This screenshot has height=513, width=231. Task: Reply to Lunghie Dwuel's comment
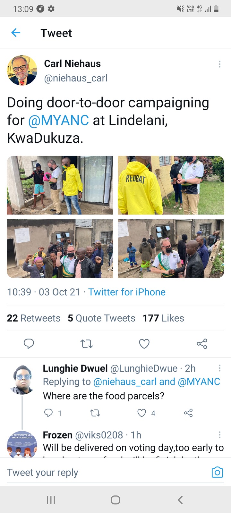[48, 413]
